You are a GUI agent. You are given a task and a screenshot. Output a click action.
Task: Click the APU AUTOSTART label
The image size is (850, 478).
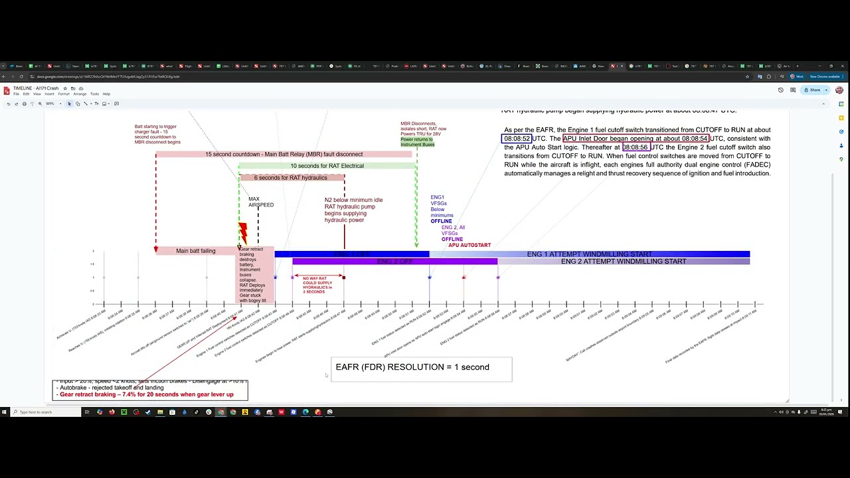click(469, 245)
